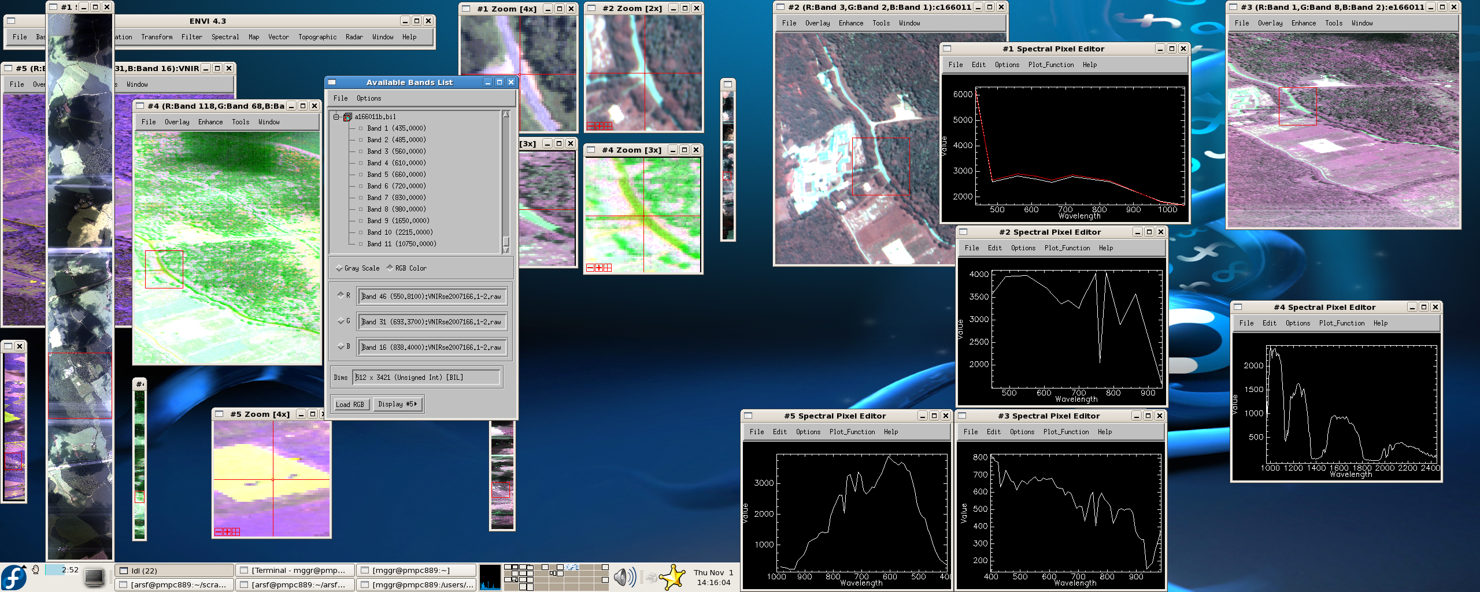
Task: Open Enhance menu in #2 display window
Action: click(851, 23)
